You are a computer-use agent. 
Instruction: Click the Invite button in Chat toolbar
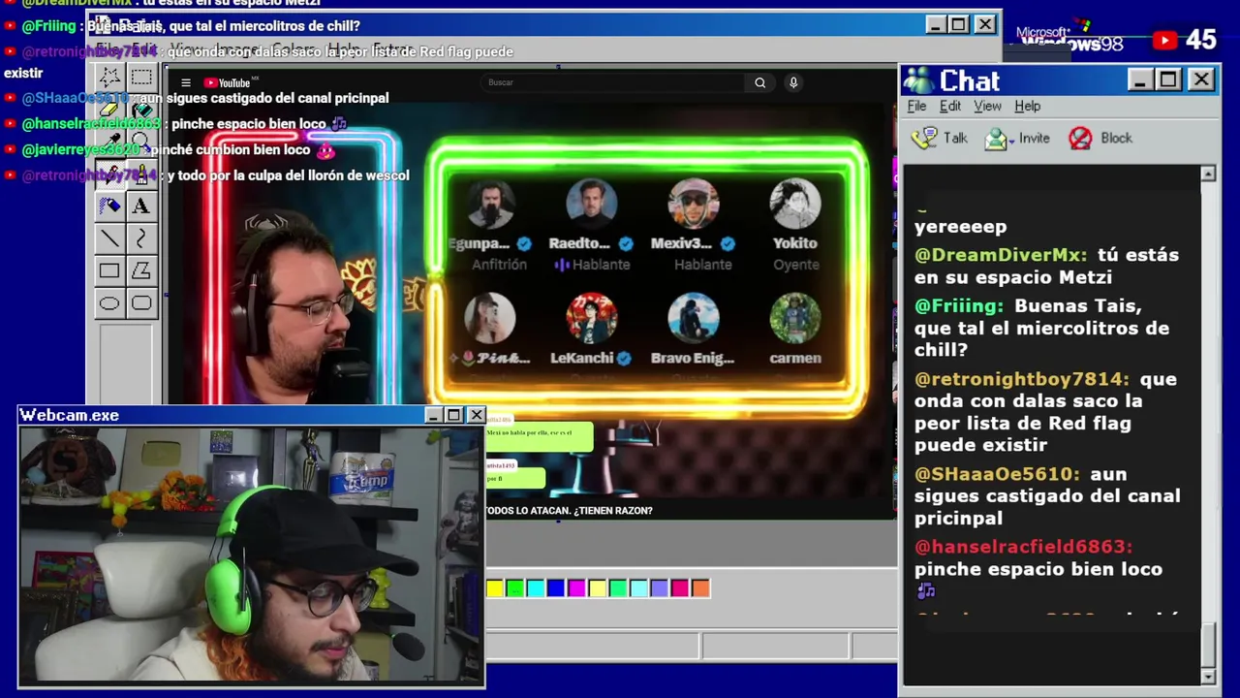[1017, 138]
